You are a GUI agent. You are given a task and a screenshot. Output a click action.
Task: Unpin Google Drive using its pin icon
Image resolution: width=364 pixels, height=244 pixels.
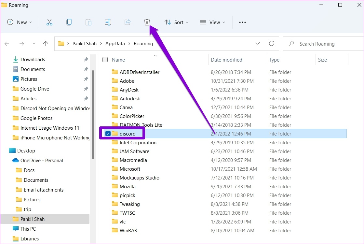coord(86,89)
